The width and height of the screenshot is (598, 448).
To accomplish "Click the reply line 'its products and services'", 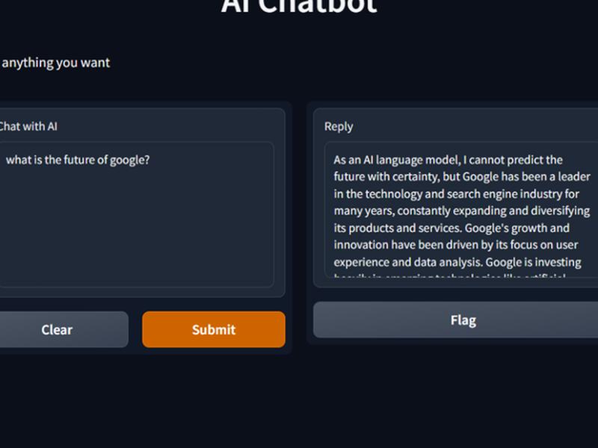I will 451,228.
